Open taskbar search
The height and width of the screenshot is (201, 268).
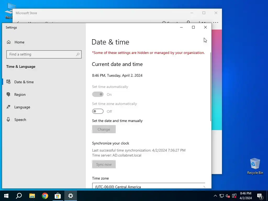point(19,196)
